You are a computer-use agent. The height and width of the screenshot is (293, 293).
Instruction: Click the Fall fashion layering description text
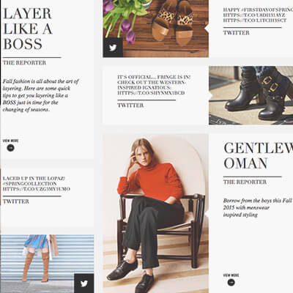tap(41, 95)
